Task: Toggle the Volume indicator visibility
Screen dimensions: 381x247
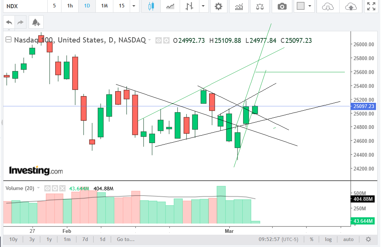Action: pos(48,189)
